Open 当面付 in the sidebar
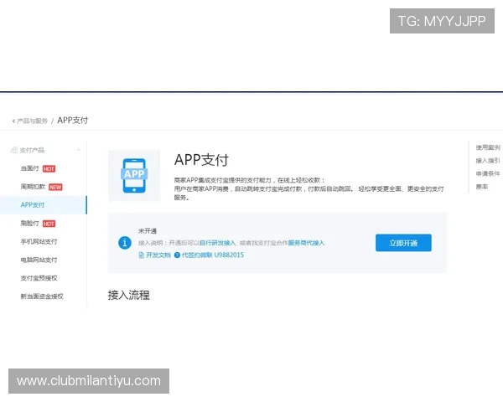The width and height of the screenshot is (503, 402). [29, 168]
